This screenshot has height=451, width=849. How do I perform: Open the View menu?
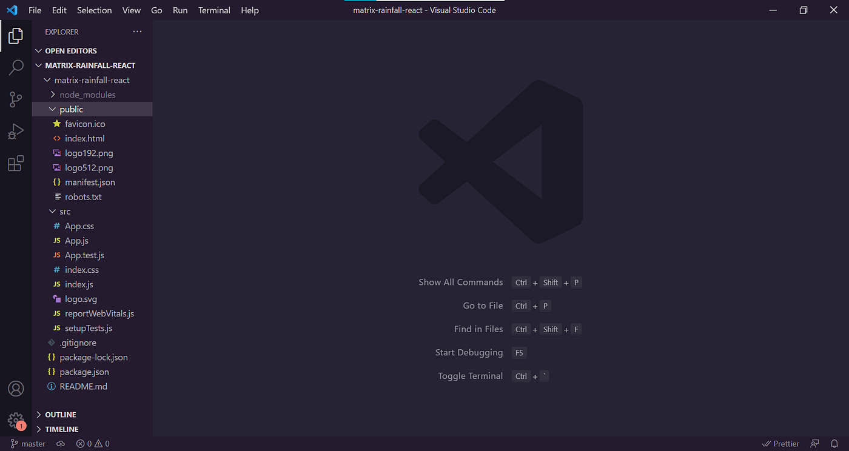(132, 10)
